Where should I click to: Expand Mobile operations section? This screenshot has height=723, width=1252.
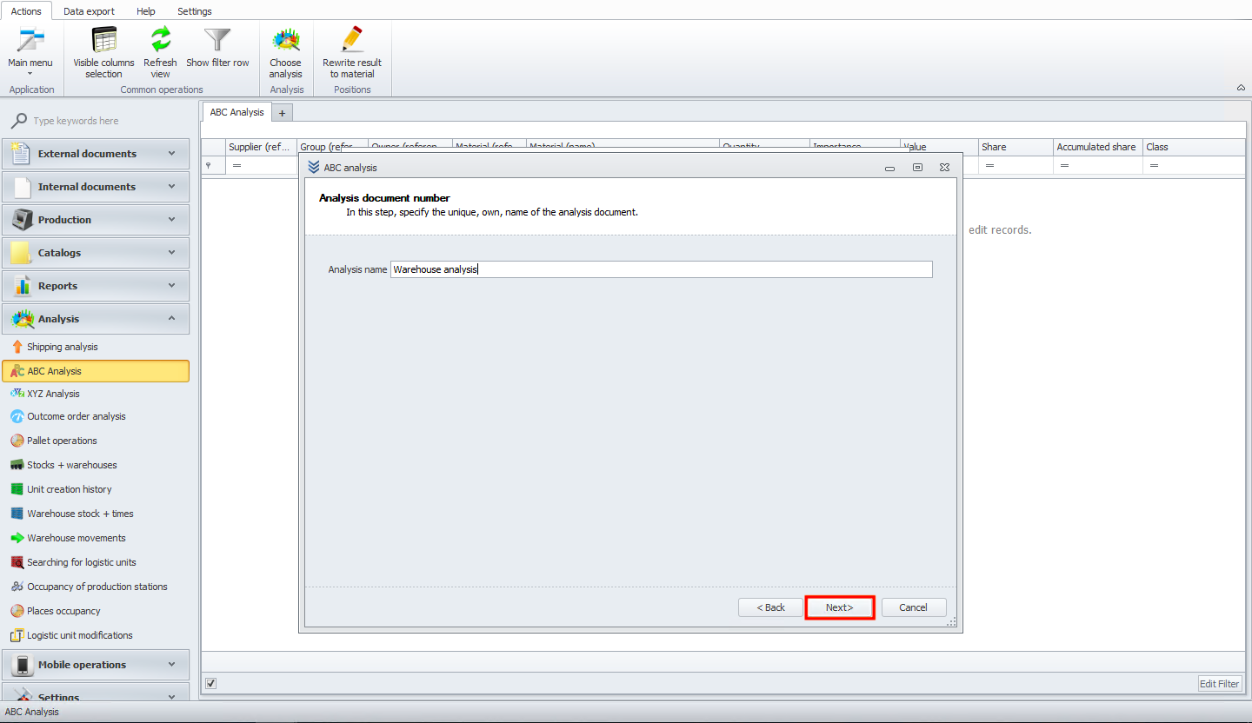point(96,665)
